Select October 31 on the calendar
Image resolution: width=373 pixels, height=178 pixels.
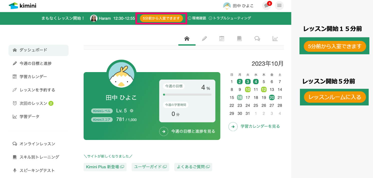pyautogui.click(x=248, y=113)
